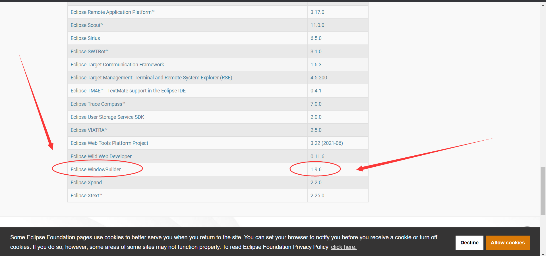Click the scrollbar up arrow
This screenshot has width=546, height=256.
(x=543, y=5)
